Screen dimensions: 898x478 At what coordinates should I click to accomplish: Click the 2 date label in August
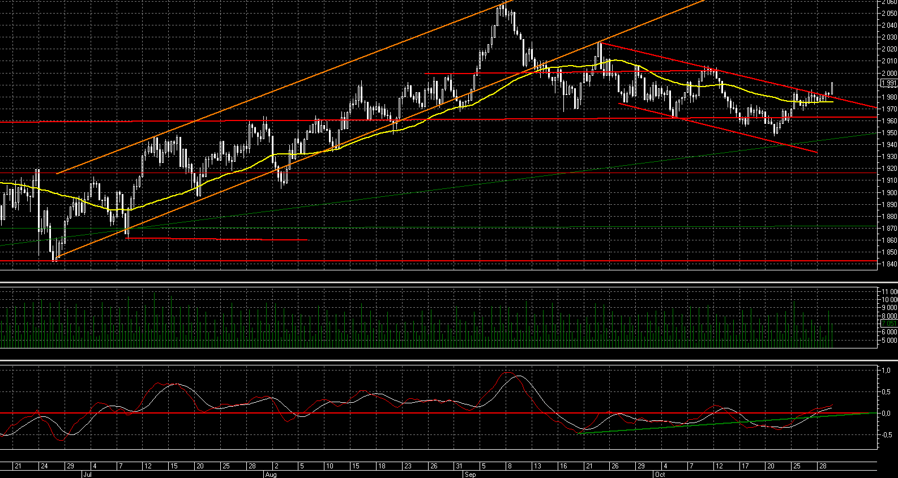[x=277, y=466]
